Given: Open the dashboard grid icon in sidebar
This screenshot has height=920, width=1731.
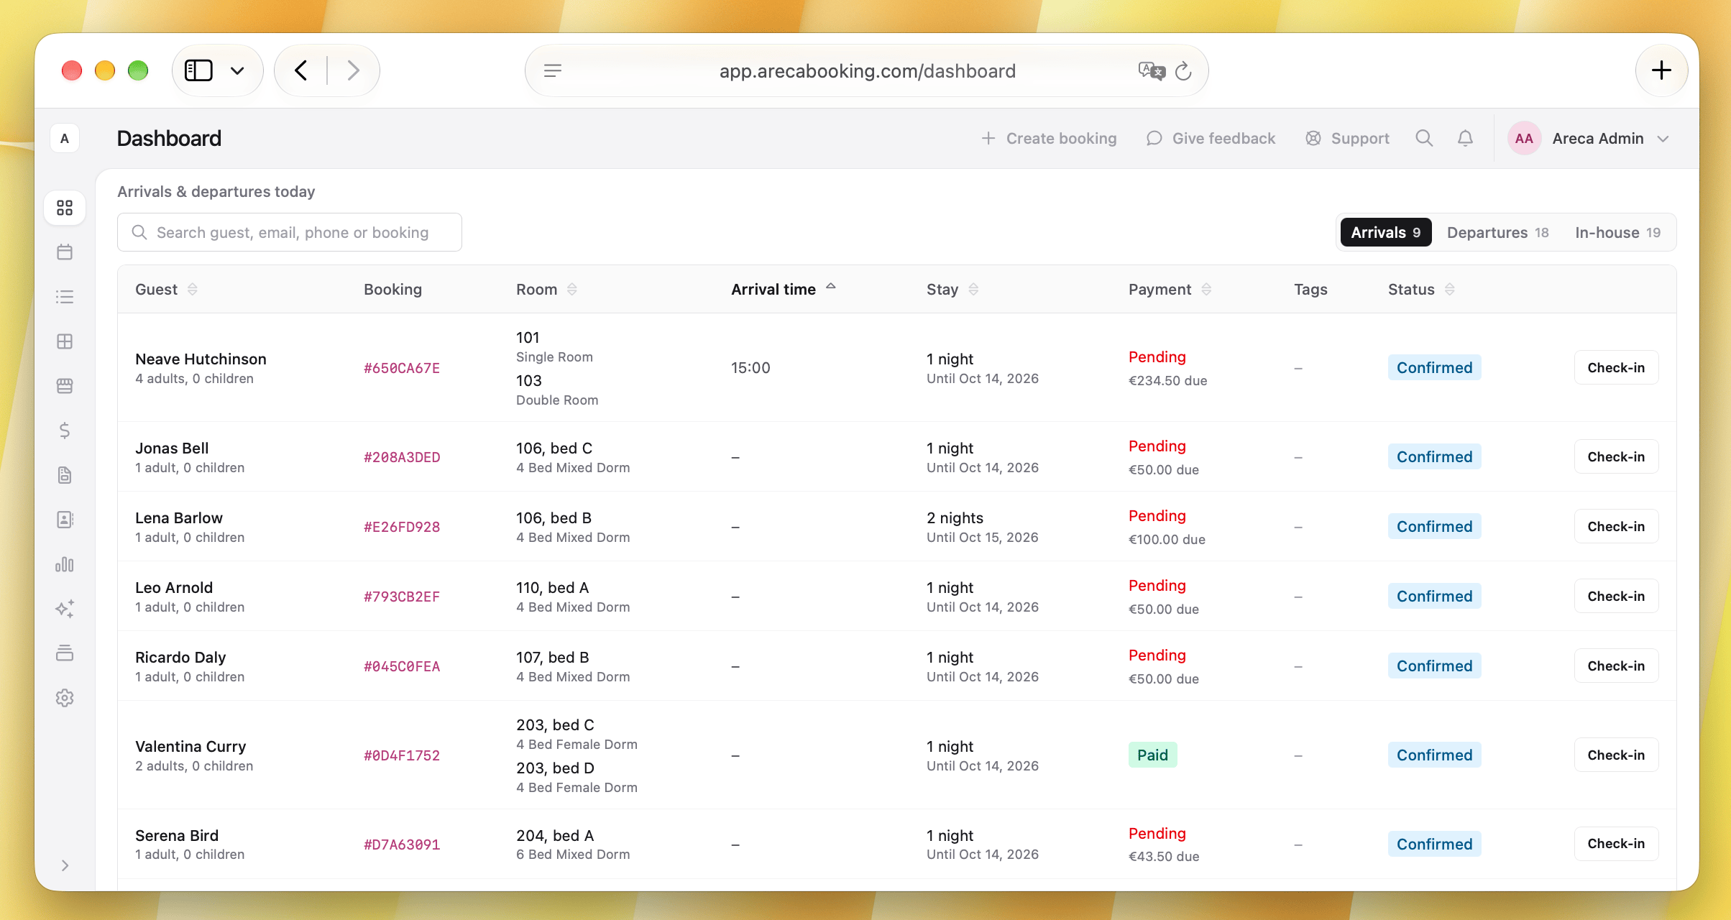Looking at the screenshot, I should click(65, 208).
